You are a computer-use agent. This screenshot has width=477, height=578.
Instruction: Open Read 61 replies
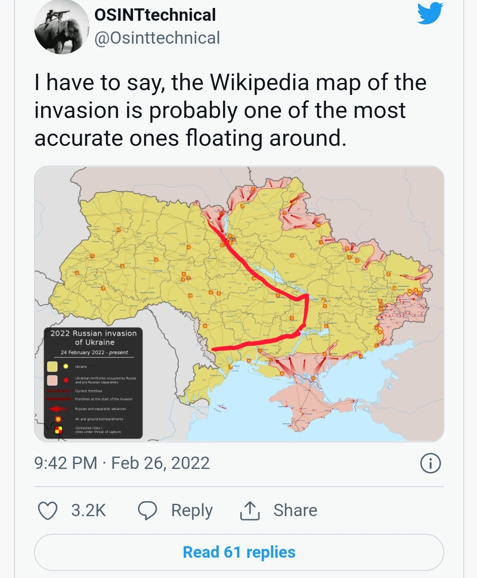pos(239,552)
